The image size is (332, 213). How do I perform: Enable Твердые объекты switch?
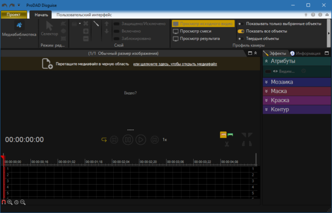(241, 39)
